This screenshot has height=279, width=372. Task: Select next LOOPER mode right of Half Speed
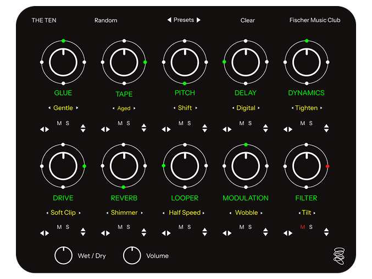[x=203, y=213]
